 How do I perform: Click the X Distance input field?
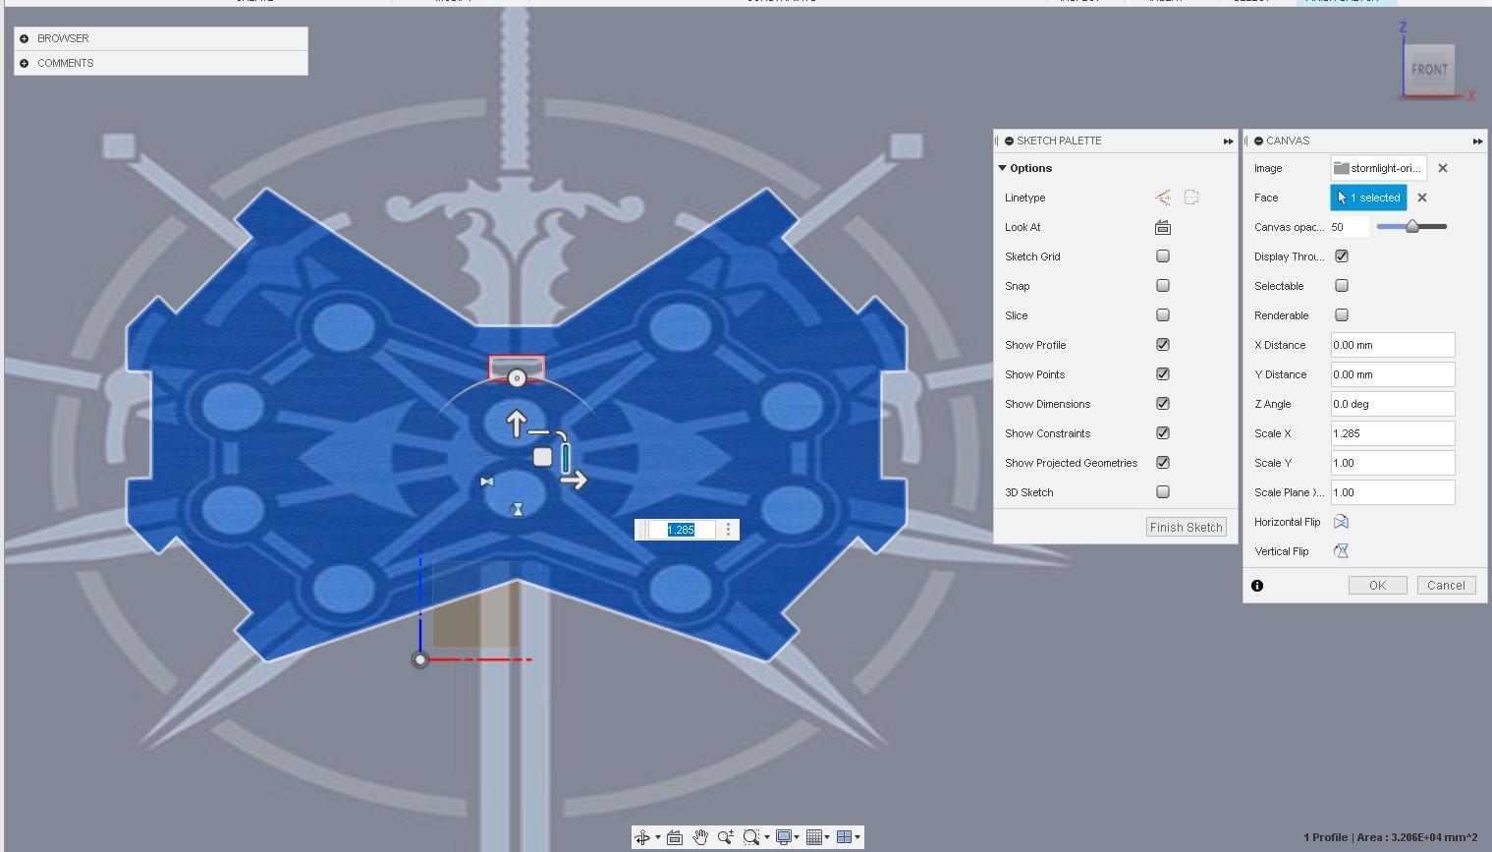tap(1393, 345)
